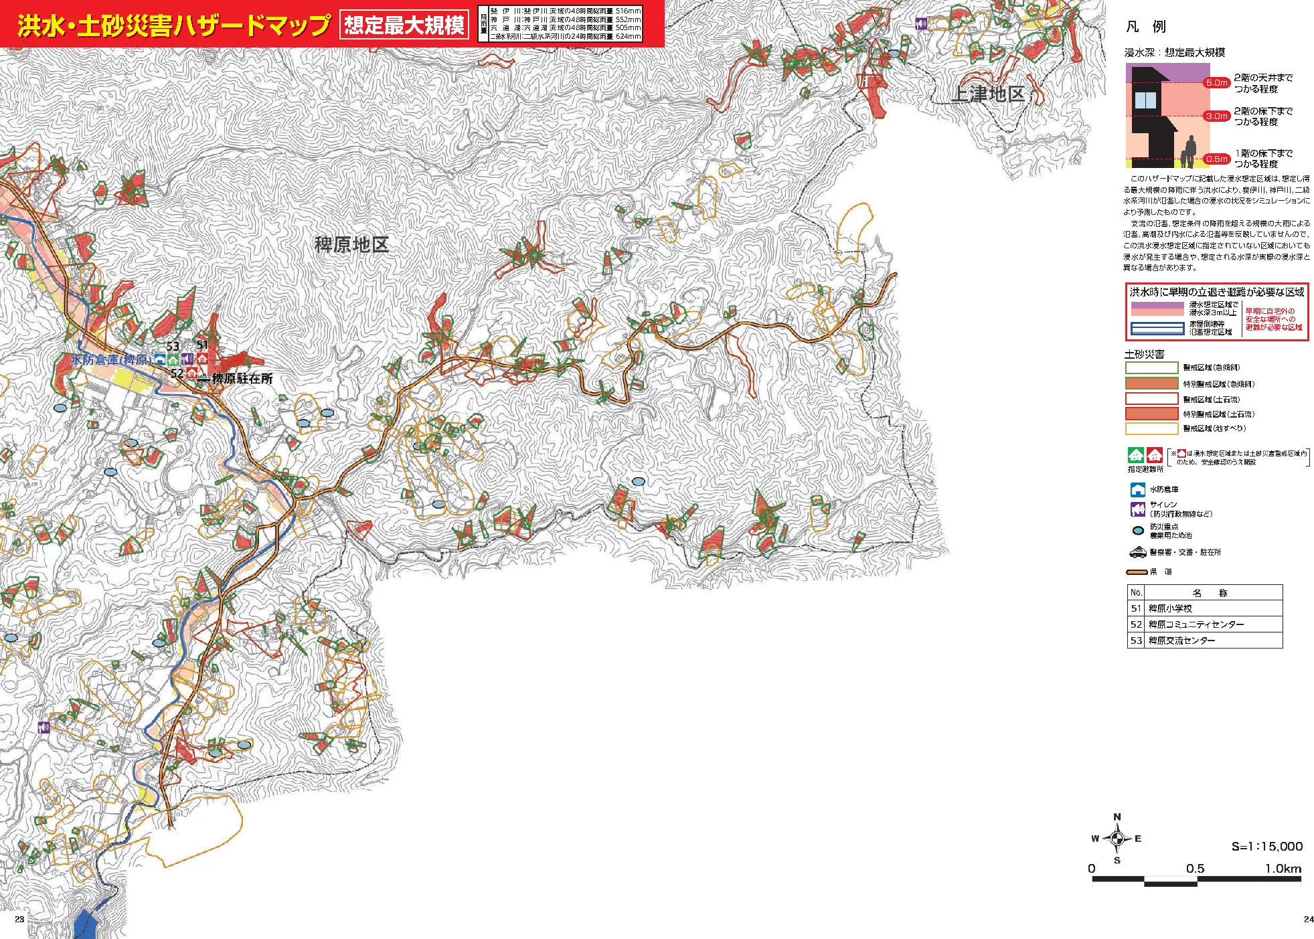Click page number 23
This screenshot has width=1314, height=939.
(19, 920)
